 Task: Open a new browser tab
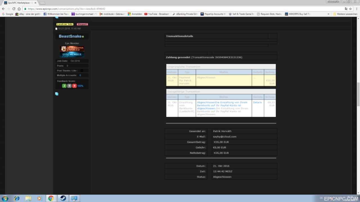point(42,3)
